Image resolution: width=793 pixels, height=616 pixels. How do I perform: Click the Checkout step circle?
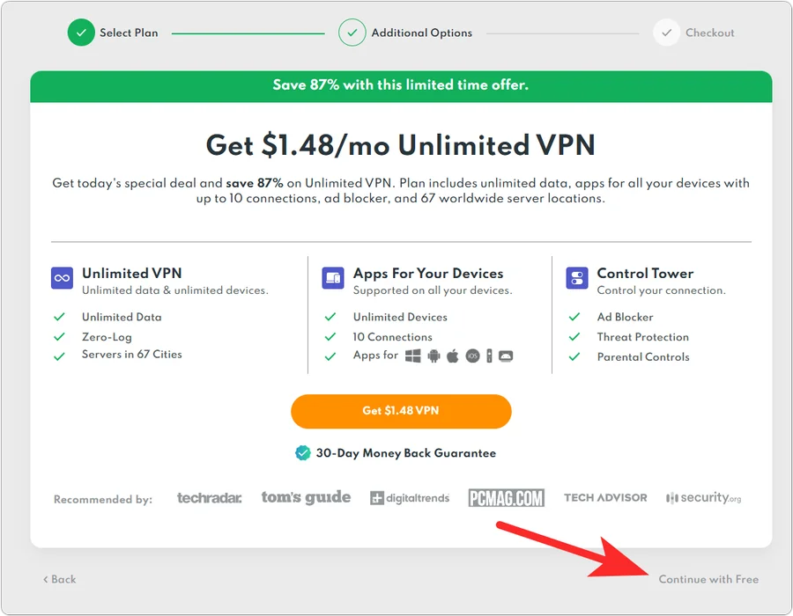click(666, 33)
